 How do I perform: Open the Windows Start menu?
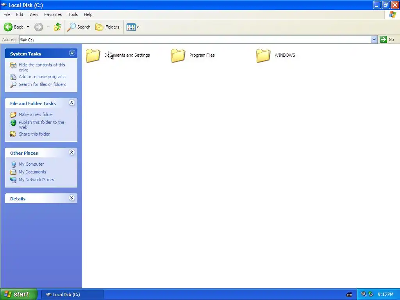[19, 294]
